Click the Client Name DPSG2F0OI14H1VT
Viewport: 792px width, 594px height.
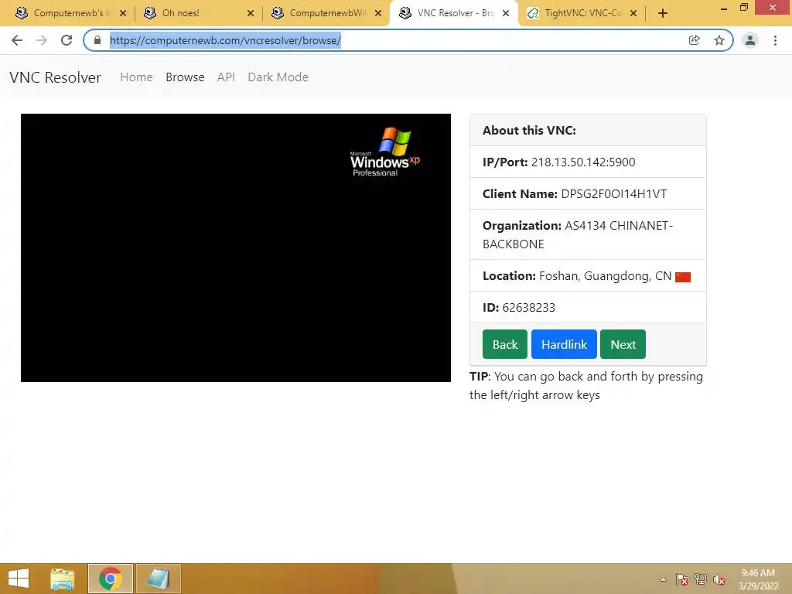613,194
